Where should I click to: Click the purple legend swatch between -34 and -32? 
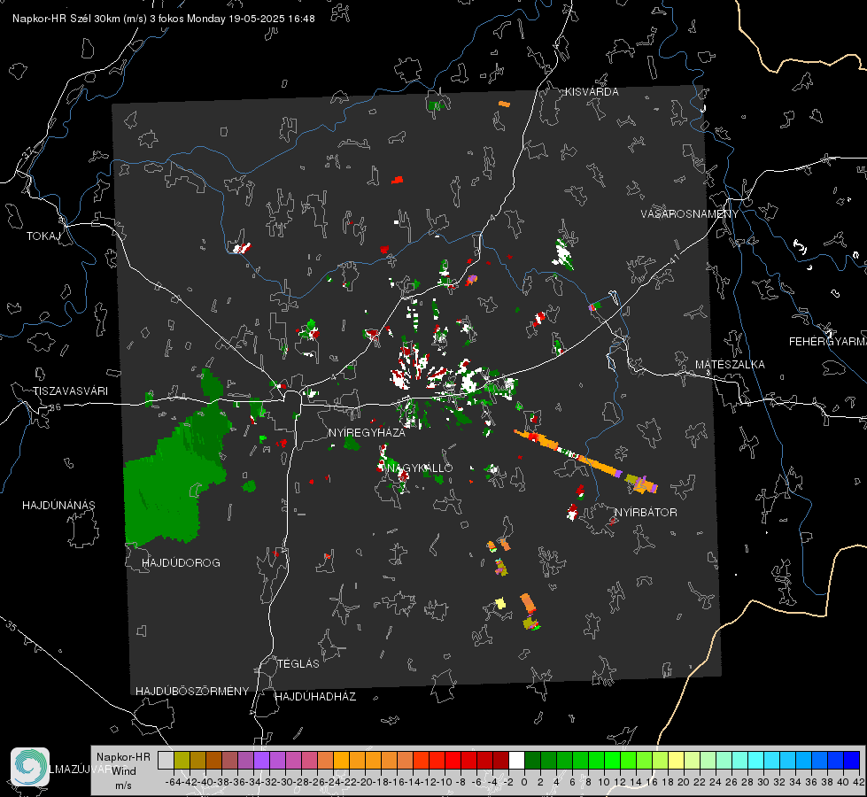(261, 760)
